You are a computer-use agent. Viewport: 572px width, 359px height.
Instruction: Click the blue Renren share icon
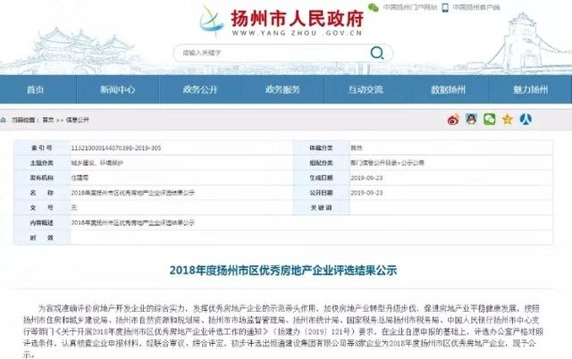pyautogui.click(x=526, y=119)
